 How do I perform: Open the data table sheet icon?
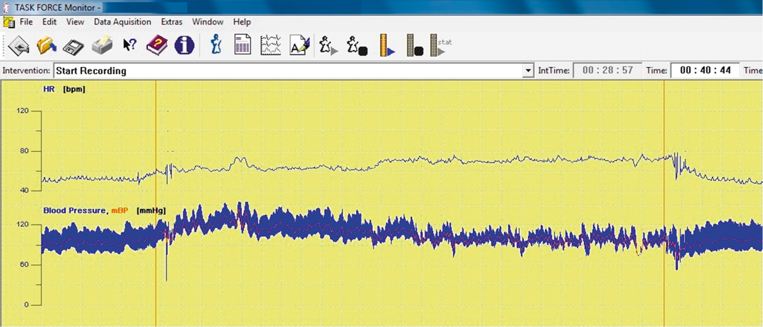(243, 45)
